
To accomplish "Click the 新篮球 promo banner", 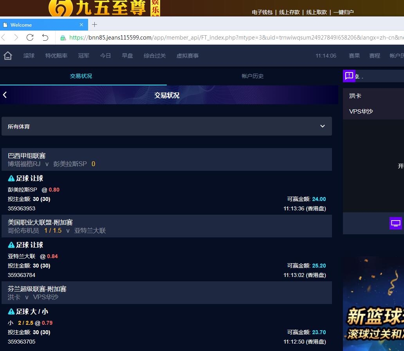I will pos(373,304).
